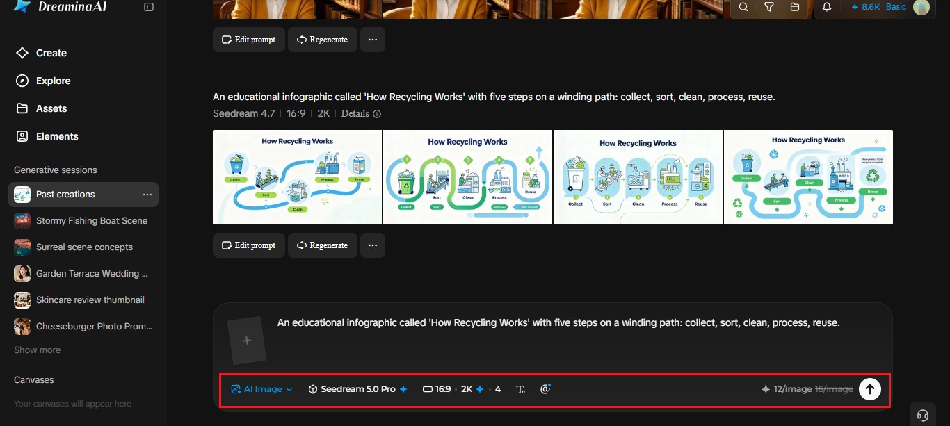Click the three-dot menu at the top generation row

click(373, 40)
